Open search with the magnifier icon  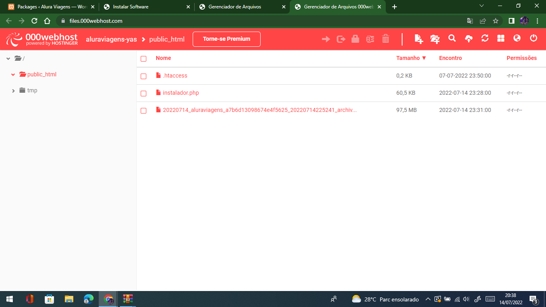pyautogui.click(x=452, y=38)
